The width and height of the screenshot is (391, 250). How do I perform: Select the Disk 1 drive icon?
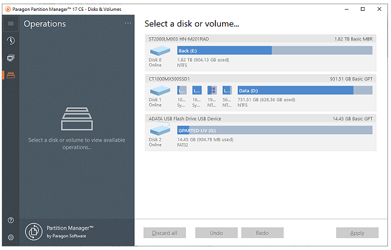pyautogui.click(x=160, y=90)
